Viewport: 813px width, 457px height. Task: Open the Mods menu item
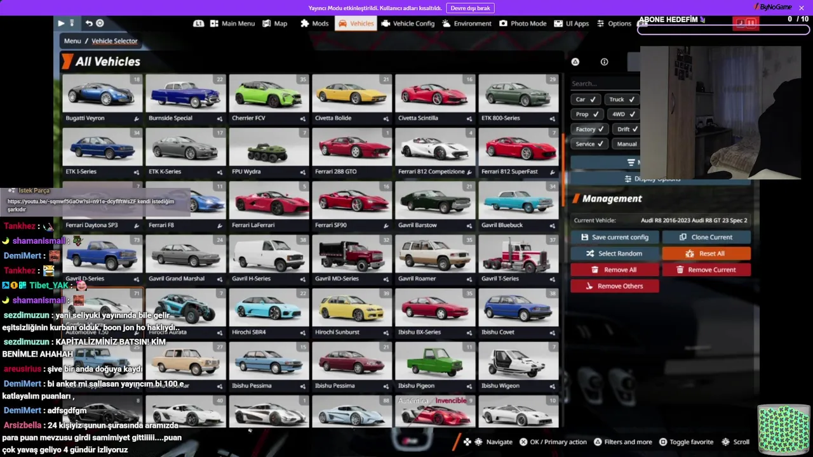coord(314,23)
